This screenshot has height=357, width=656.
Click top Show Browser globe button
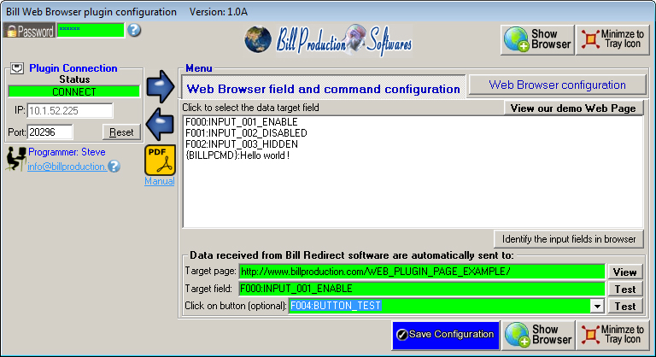[537, 40]
